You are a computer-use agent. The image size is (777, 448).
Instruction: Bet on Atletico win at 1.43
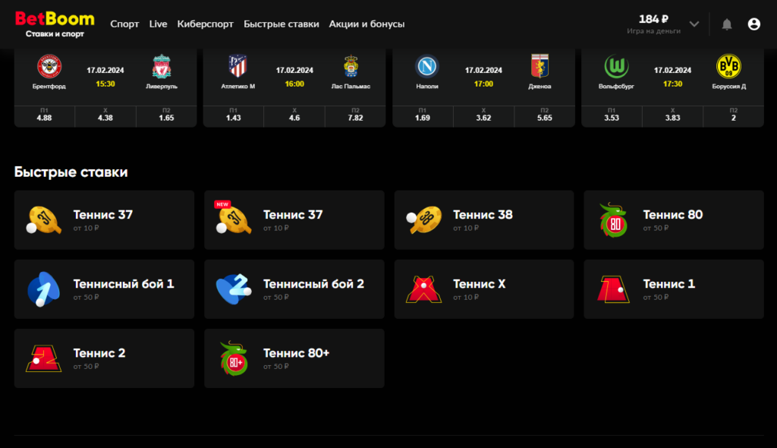(x=234, y=116)
